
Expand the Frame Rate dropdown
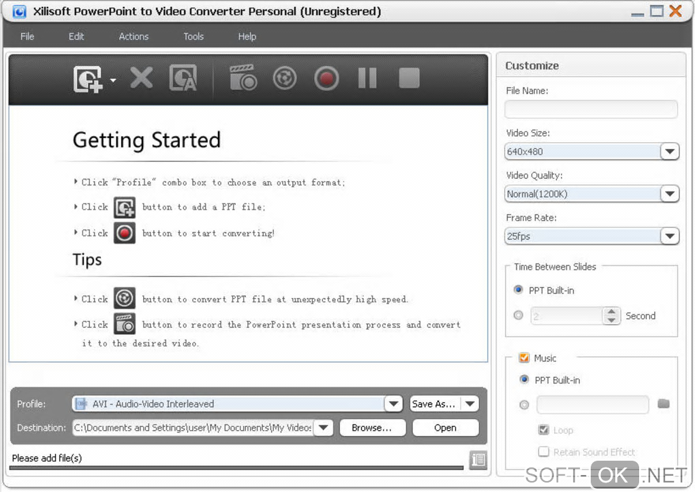click(x=669, y=236)
